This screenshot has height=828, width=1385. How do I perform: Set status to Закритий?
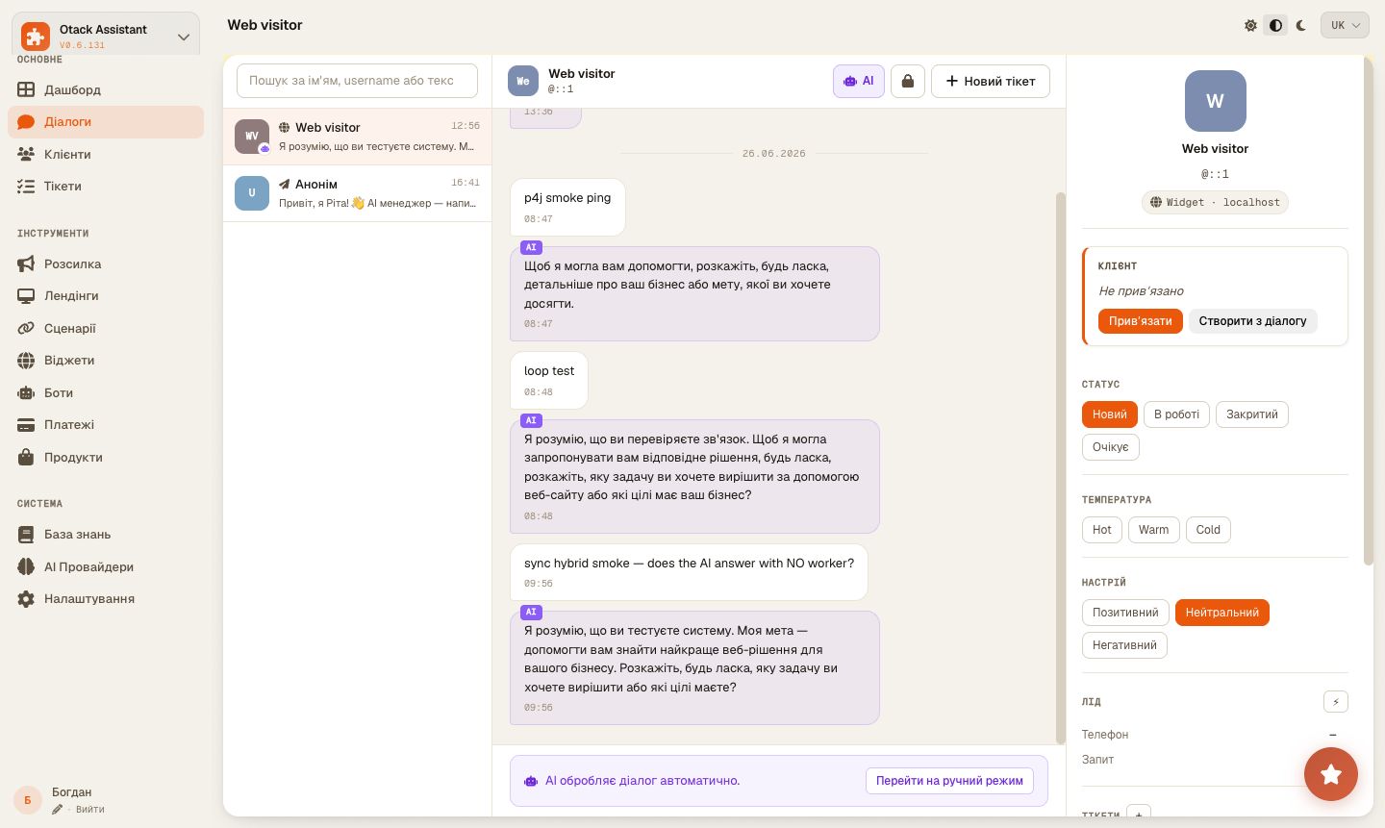[1252, 414]
